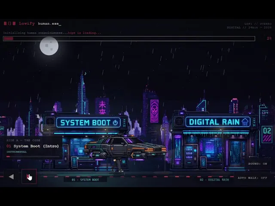Click the 2% loading percentage
Viewport: 275px width, 206px height.
point(269,38)
